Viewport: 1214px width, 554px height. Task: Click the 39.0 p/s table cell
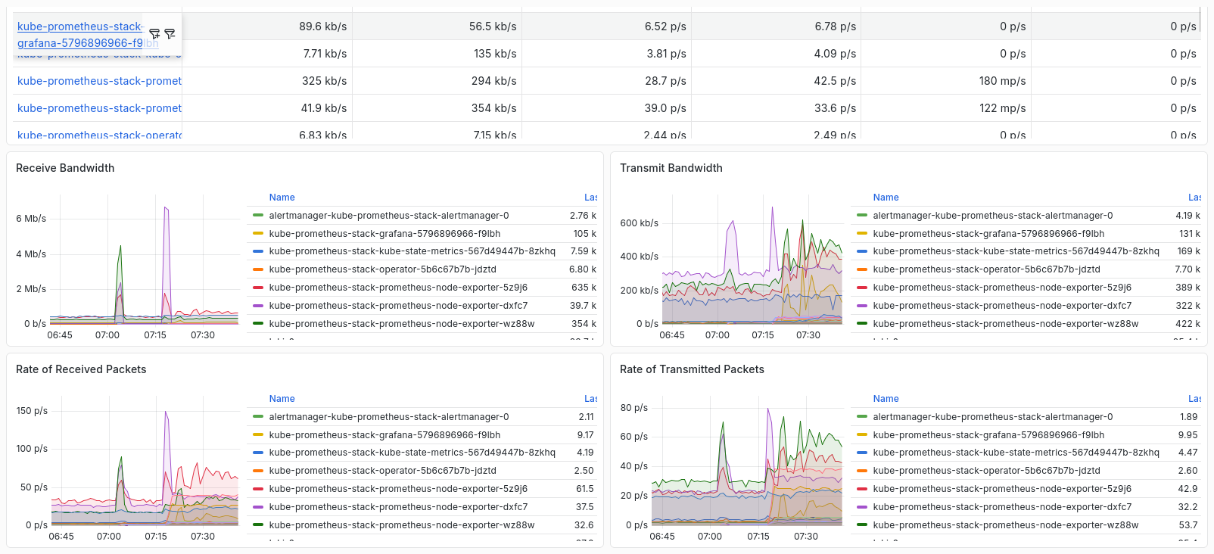click(x=606, y=108)
